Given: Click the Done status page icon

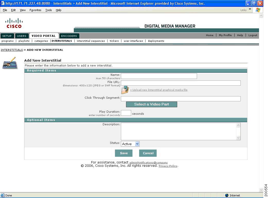Looking at the screenshot, I should point(2,195).
